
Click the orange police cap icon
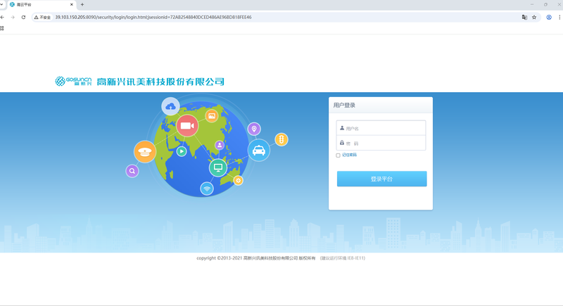pyautogui.click(x=145, y=151)
